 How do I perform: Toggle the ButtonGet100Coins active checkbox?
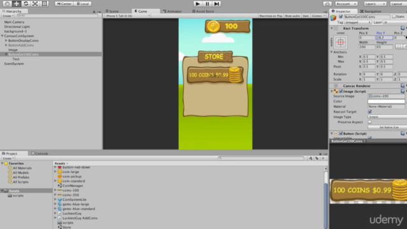click(341, 17)
